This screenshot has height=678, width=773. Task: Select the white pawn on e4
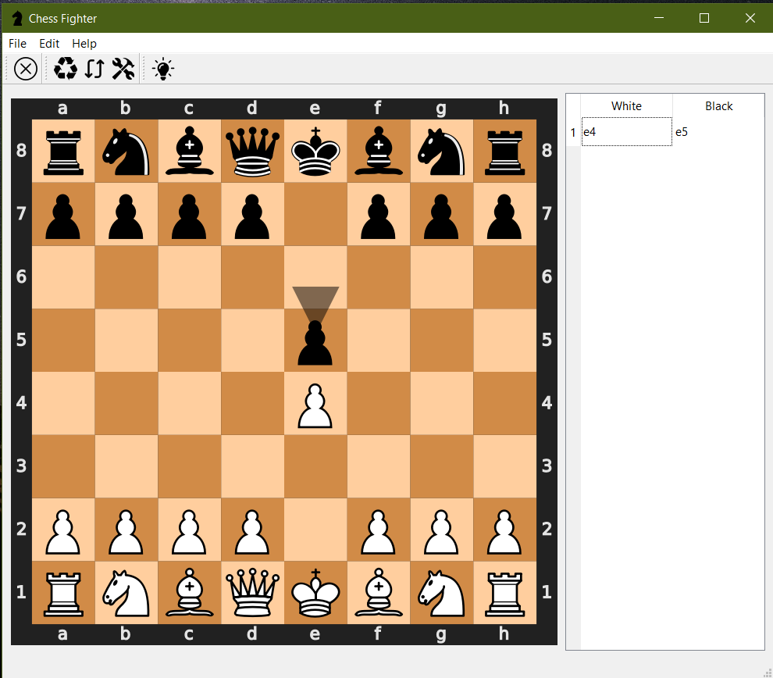coord(315,406)
